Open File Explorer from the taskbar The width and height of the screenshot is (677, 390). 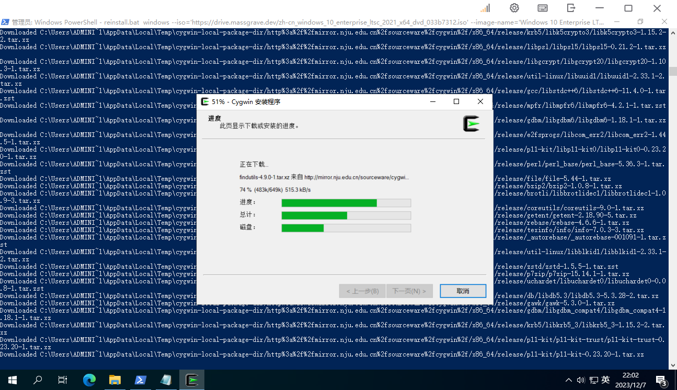(x=115, y=380)
